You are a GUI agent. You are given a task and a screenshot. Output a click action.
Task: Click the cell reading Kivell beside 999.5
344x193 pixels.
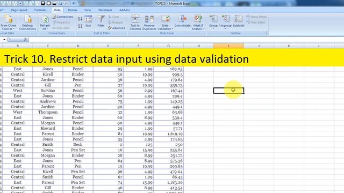click(x=48, y=75)
